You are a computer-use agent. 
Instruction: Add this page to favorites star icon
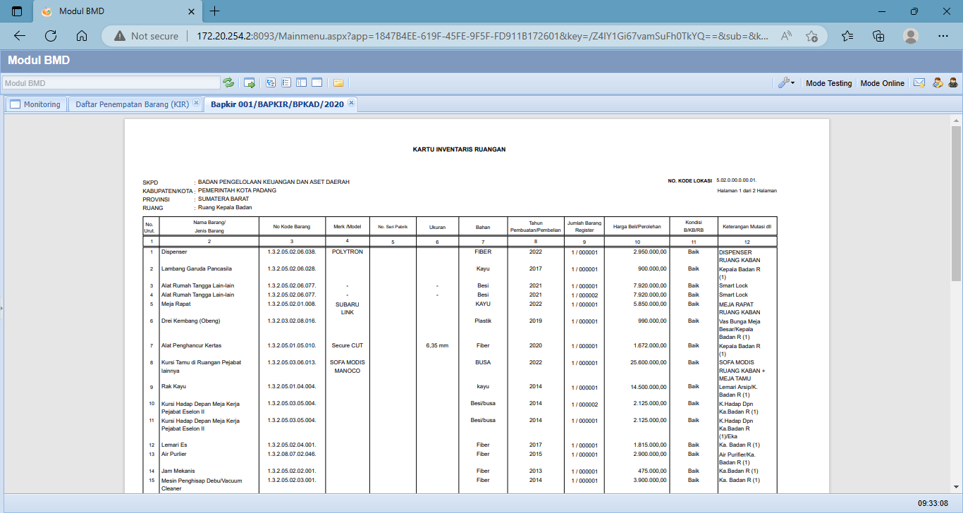pyautogui.click(x=811, y=36)
